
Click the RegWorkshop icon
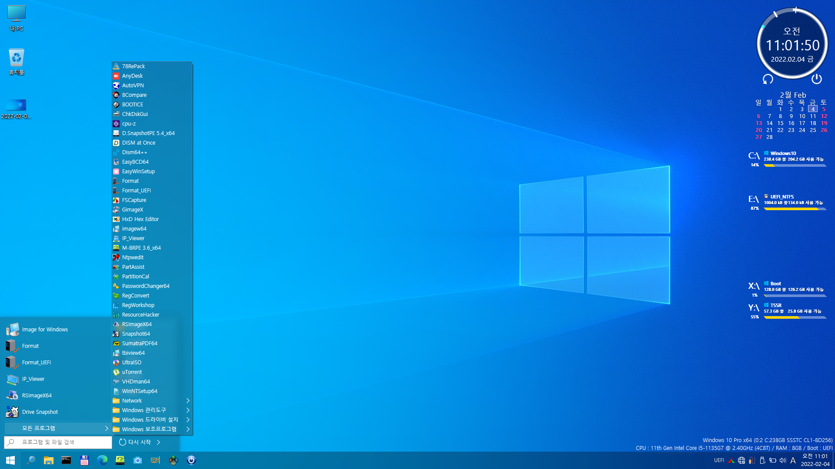116,305
